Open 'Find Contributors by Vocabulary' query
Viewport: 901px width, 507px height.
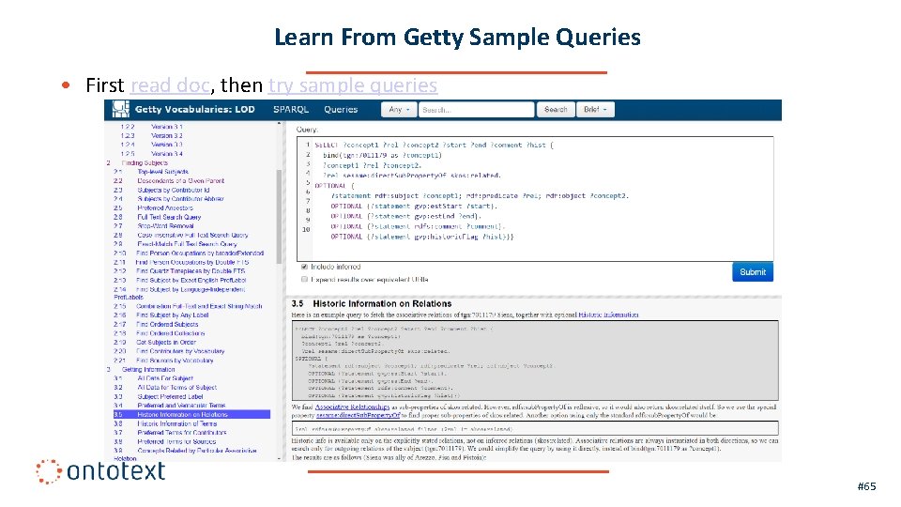point(180,351)
